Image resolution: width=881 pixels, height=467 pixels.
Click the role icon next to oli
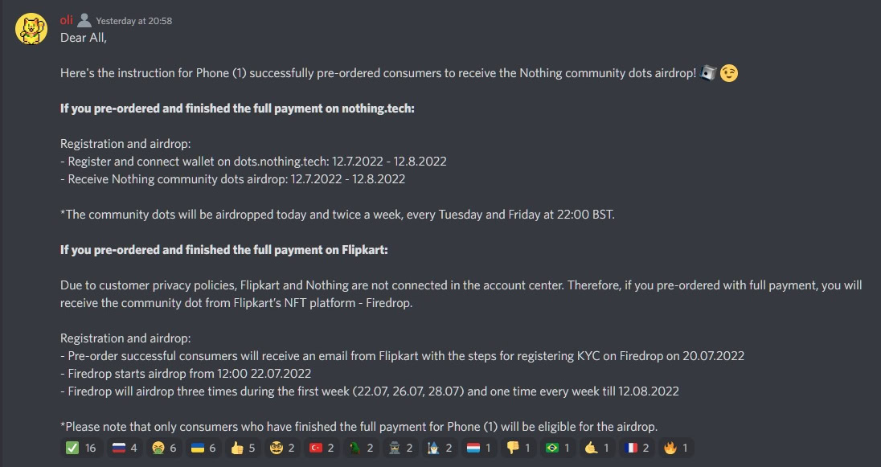coord(84,20)
